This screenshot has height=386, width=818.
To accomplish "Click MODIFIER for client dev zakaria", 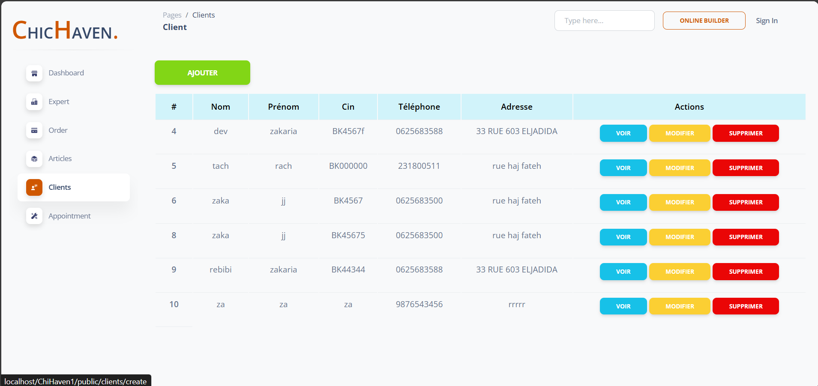I will pos(680,133).
